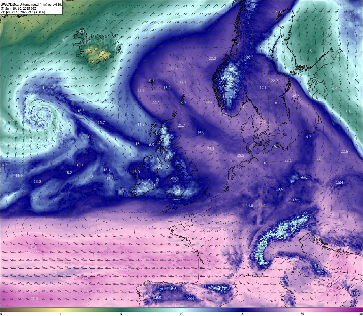
Task: Click the '15.7' value on the map
Action: pyautogui.click(x=183, y=103)
